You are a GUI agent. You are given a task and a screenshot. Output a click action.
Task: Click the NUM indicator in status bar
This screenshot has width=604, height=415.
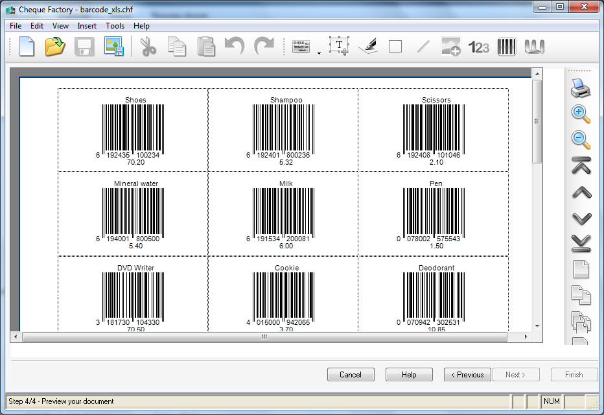tap(552, 401)
